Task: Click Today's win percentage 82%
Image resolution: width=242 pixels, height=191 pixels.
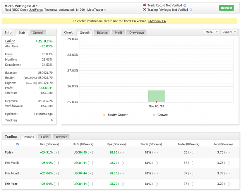Action: click(x=148, y=152)
